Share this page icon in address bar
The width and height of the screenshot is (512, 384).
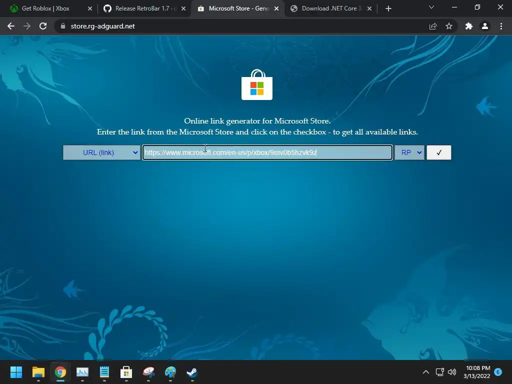pyautogui.click(x=433, y=26)
